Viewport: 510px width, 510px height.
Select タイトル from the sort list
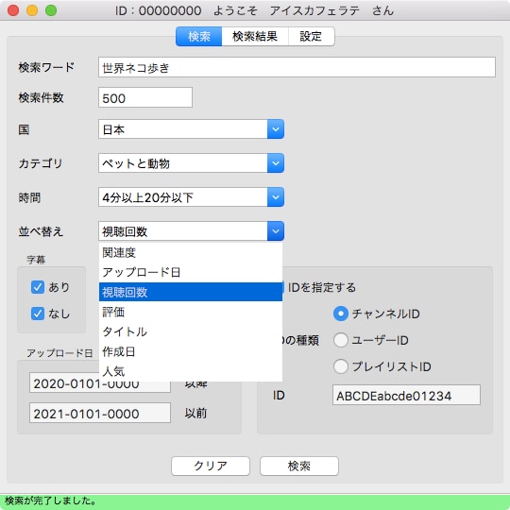pyautogui.click(x=191, y=331)
